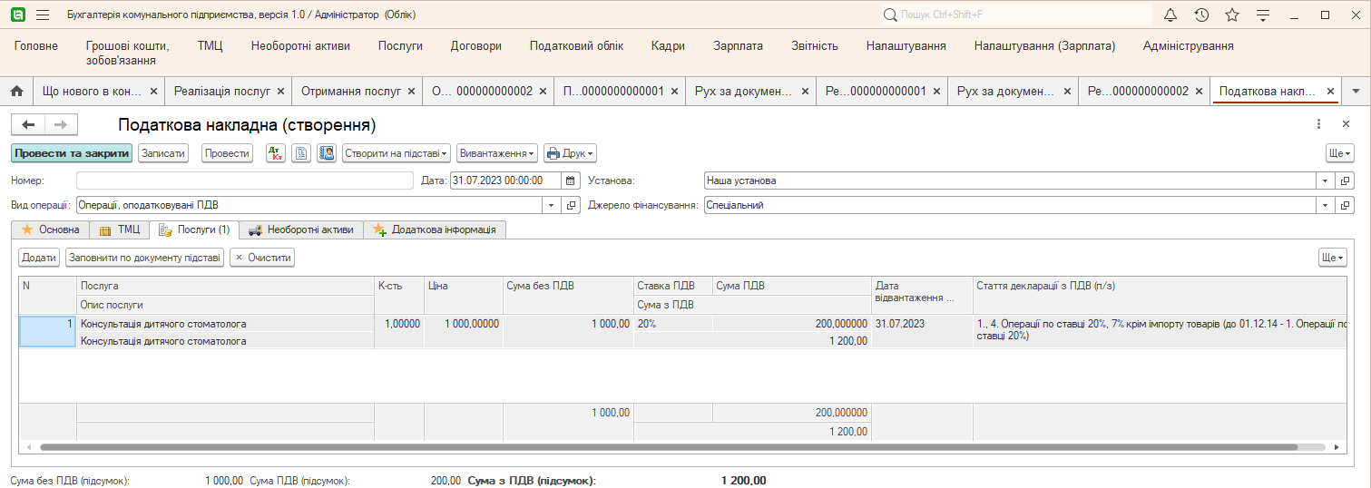Click Заповнити по документу підстави button
1371x488 pixels.
click(x=144, y=258)
